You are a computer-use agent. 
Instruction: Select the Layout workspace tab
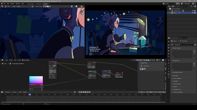pyautogui.click(x=45, y=4)
